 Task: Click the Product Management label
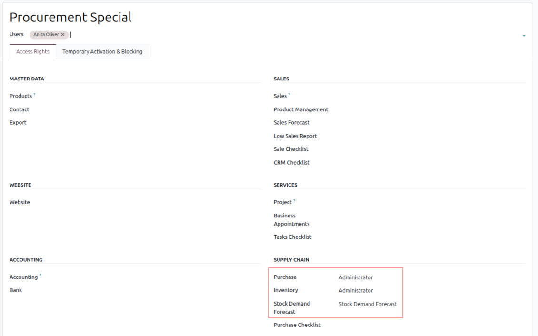coord(301,109)
